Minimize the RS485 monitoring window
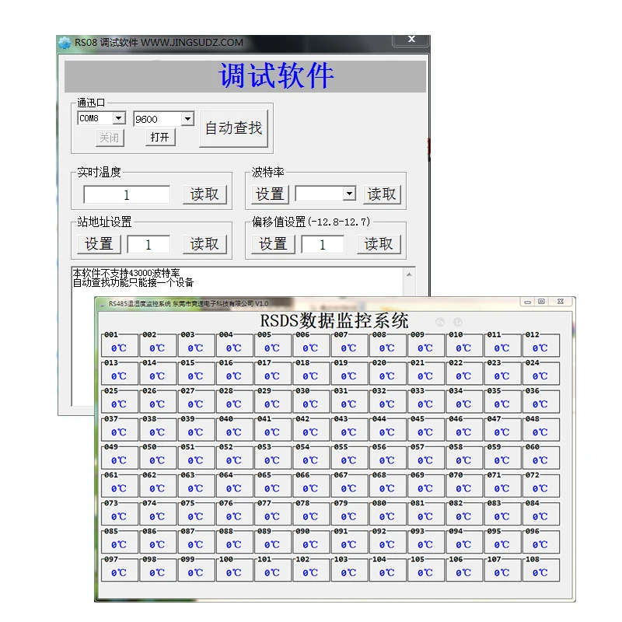 pyautogui.click(x=527, y=302)
